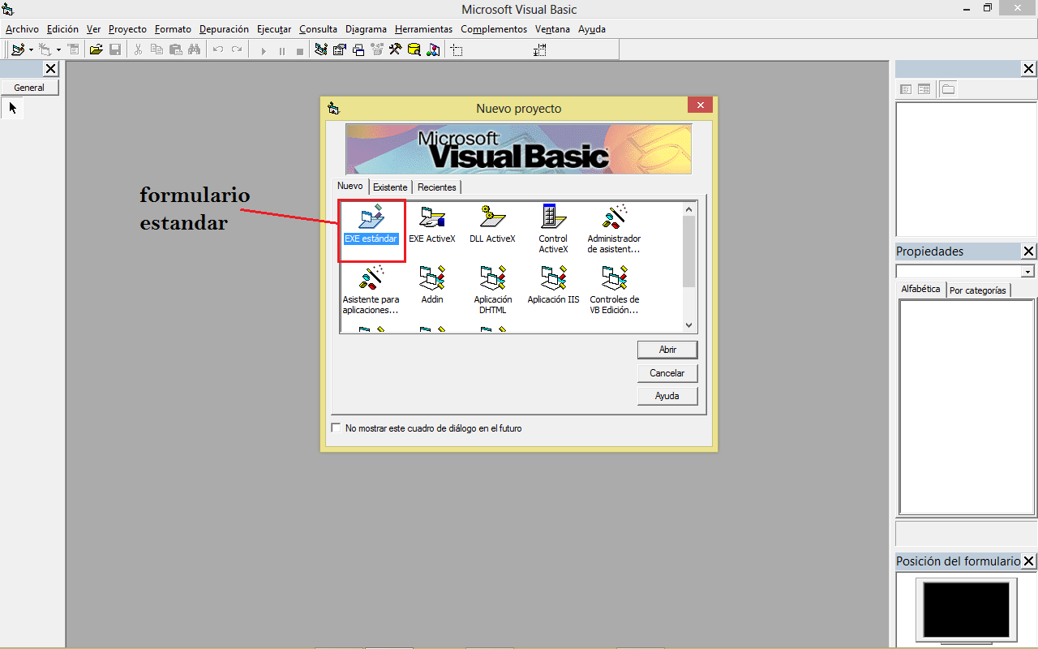Click the Find toolbar icon

click(x=194, y=49)
